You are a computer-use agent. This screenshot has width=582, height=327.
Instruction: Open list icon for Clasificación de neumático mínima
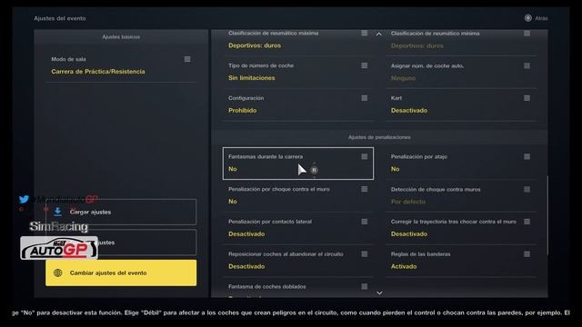coord(527,34)
